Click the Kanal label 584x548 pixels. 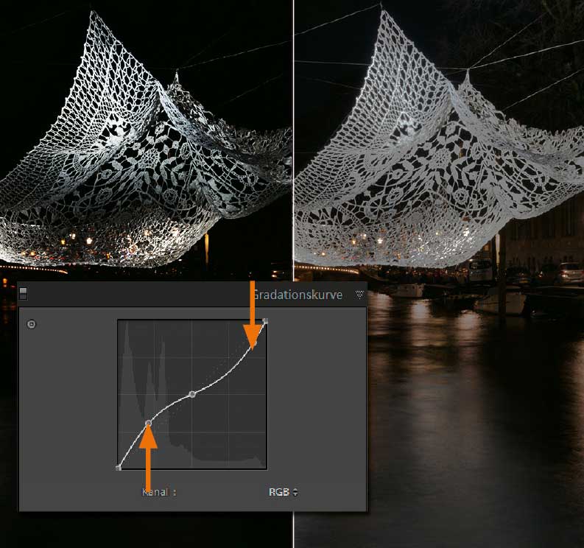click(x=159, y=492)
